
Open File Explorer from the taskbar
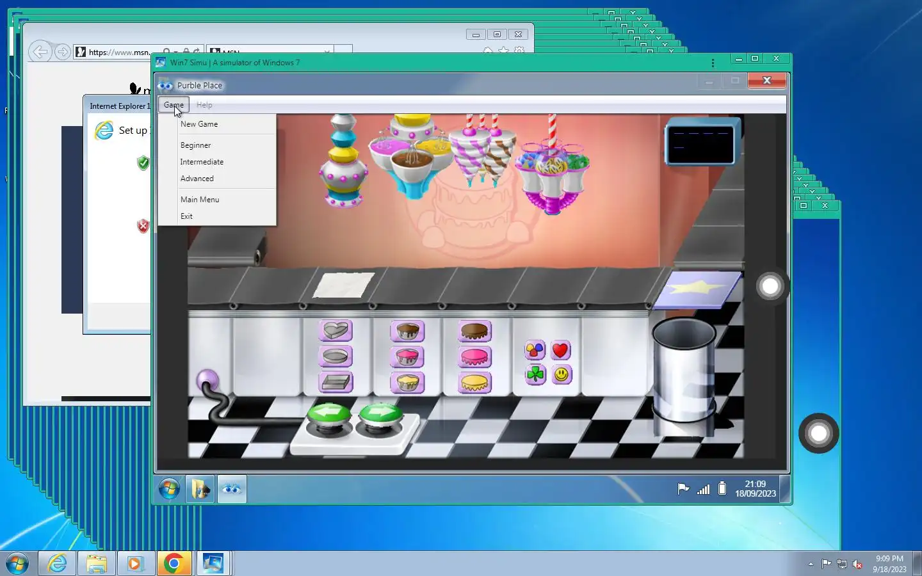[x=97, y=564]
